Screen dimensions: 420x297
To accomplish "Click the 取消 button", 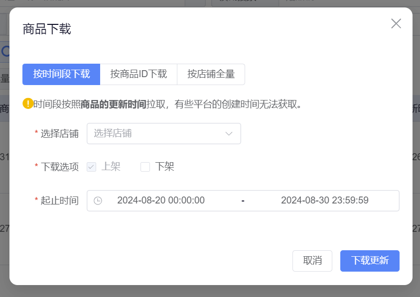I will pos(312,261).
